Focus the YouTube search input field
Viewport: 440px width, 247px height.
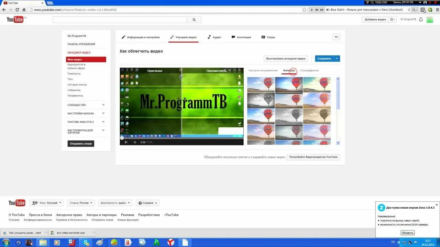tap(120, 20)
